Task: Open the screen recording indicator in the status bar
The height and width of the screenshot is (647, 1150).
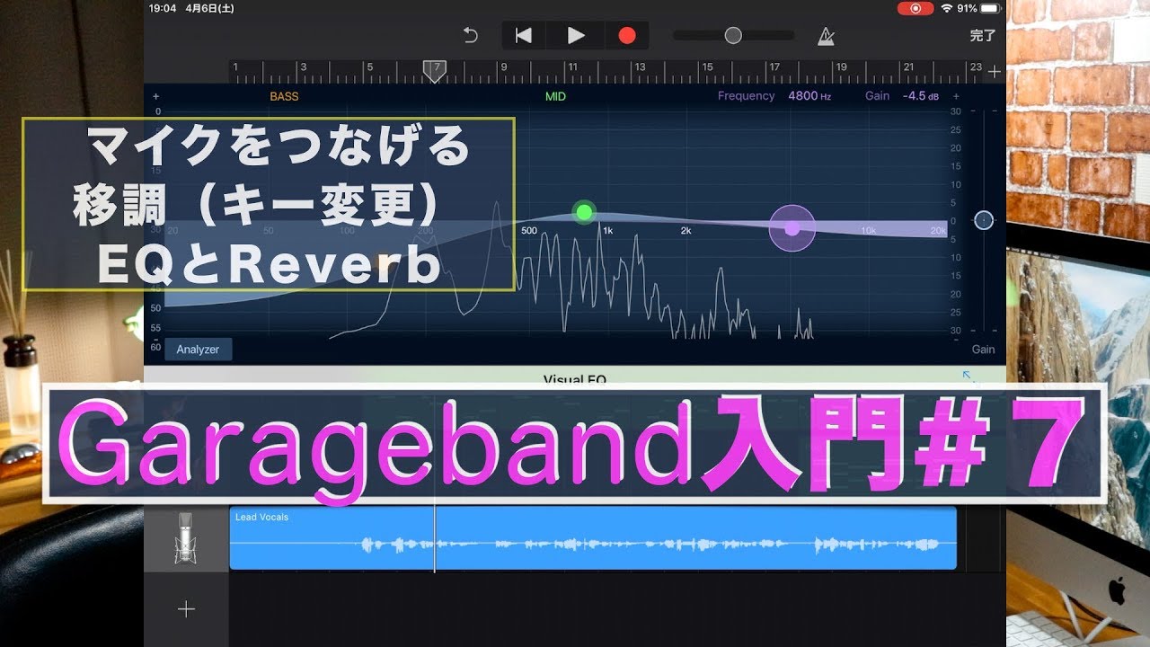Action: coord(916,8)
